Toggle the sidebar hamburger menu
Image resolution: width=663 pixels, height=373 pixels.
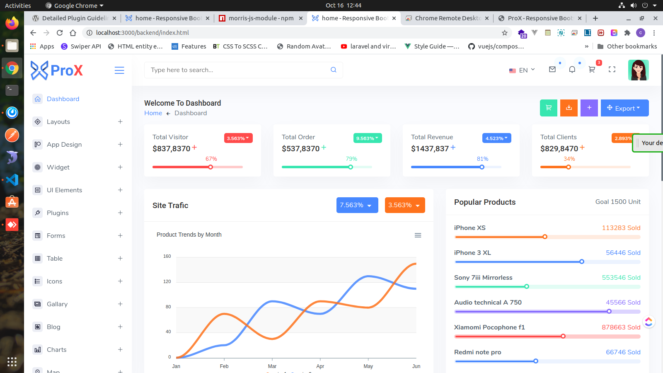119,70
